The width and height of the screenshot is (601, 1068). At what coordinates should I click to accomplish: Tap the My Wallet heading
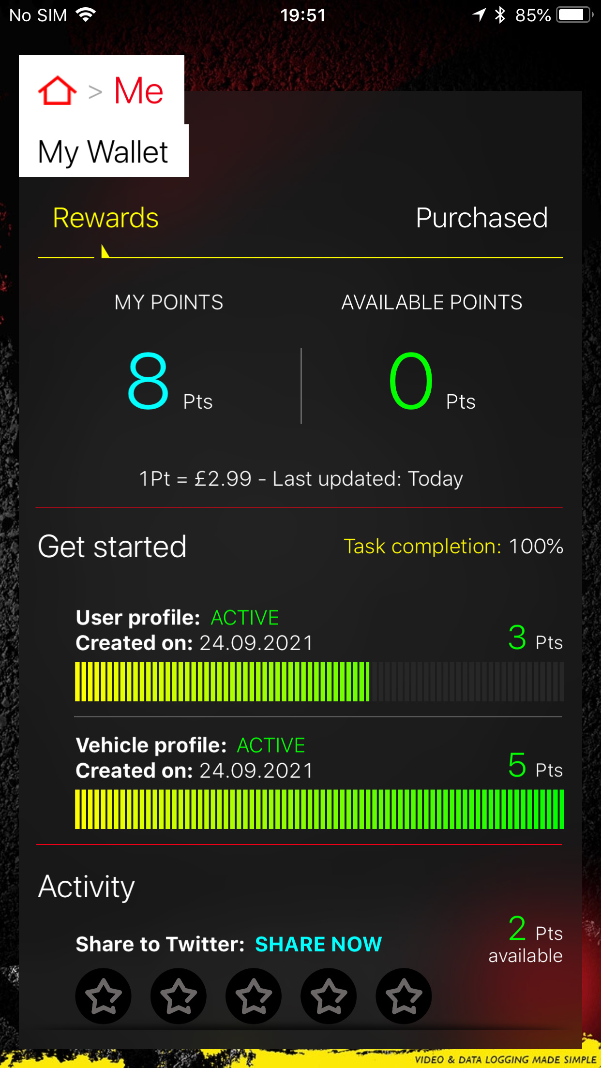pos(103,152)
